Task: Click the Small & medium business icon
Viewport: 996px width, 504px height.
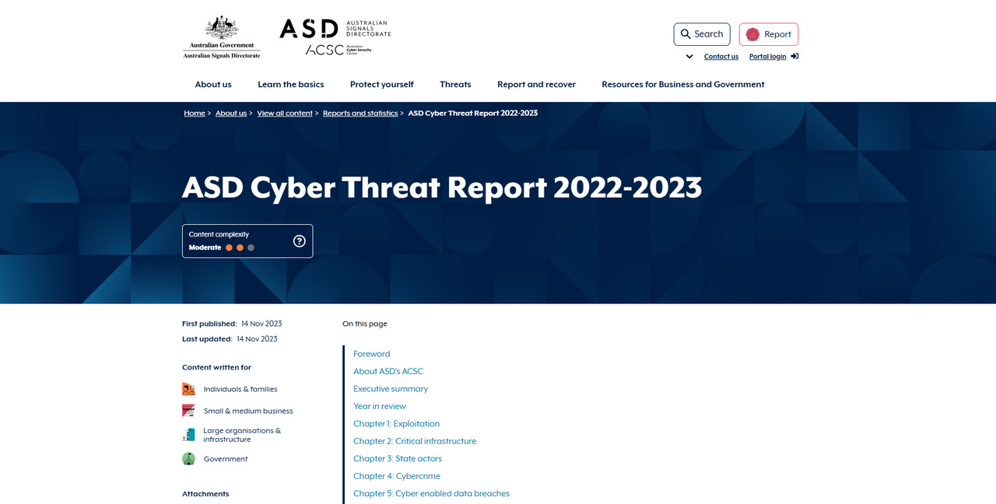Action: click(188, 411)
